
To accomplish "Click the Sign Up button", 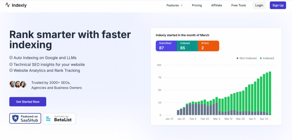I will tap(278, 5).
